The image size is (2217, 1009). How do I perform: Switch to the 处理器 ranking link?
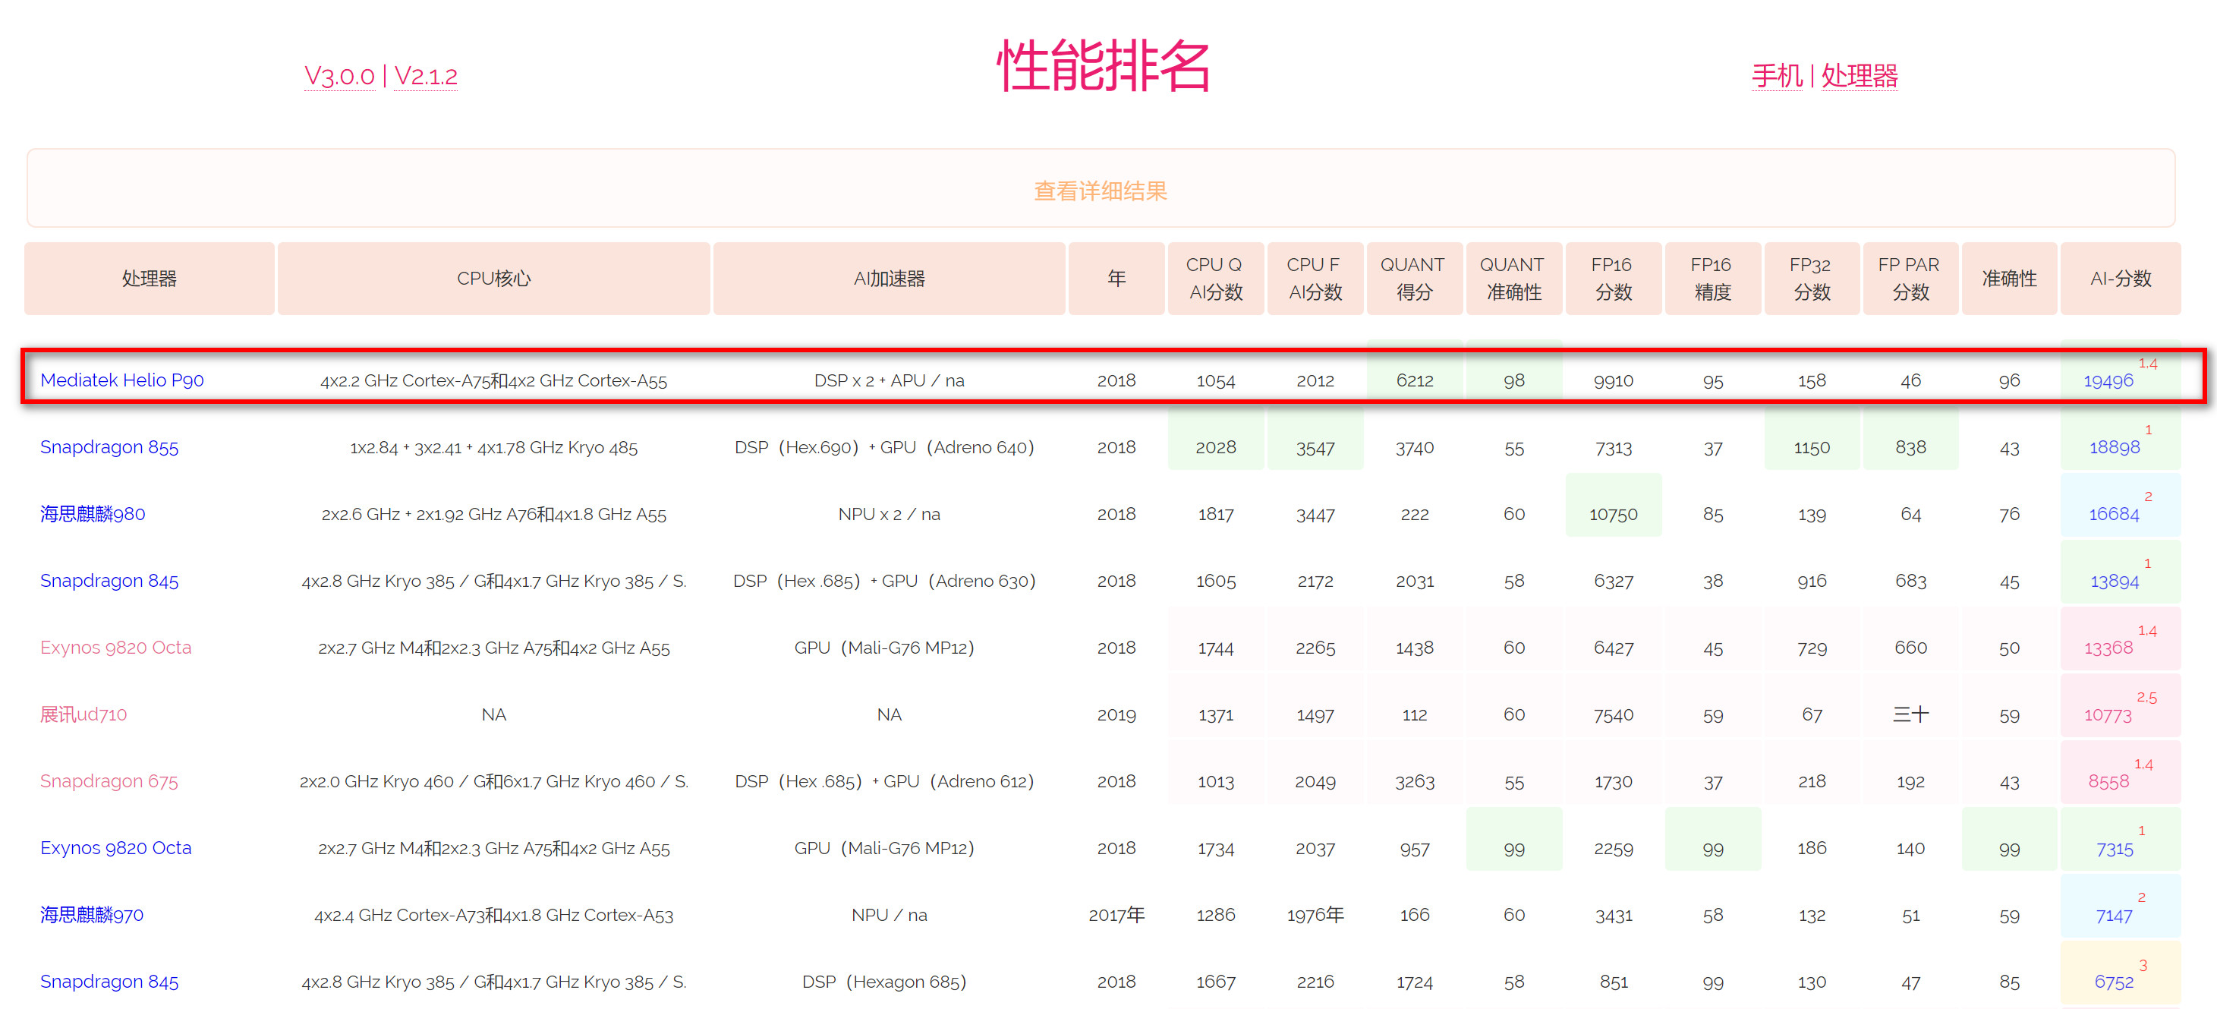coord(1859,76)
